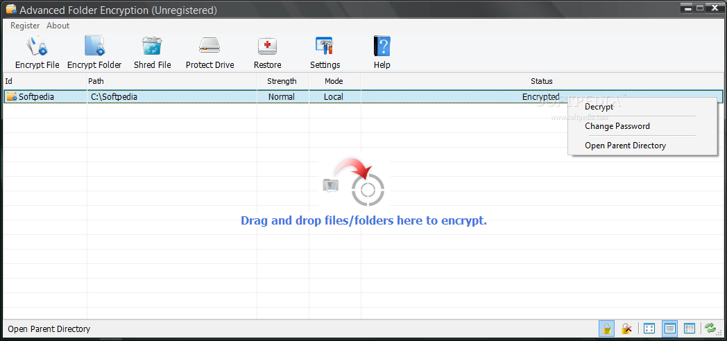
Task: Click the 'Drag and drop files/folders here' text
Action: 363,220
